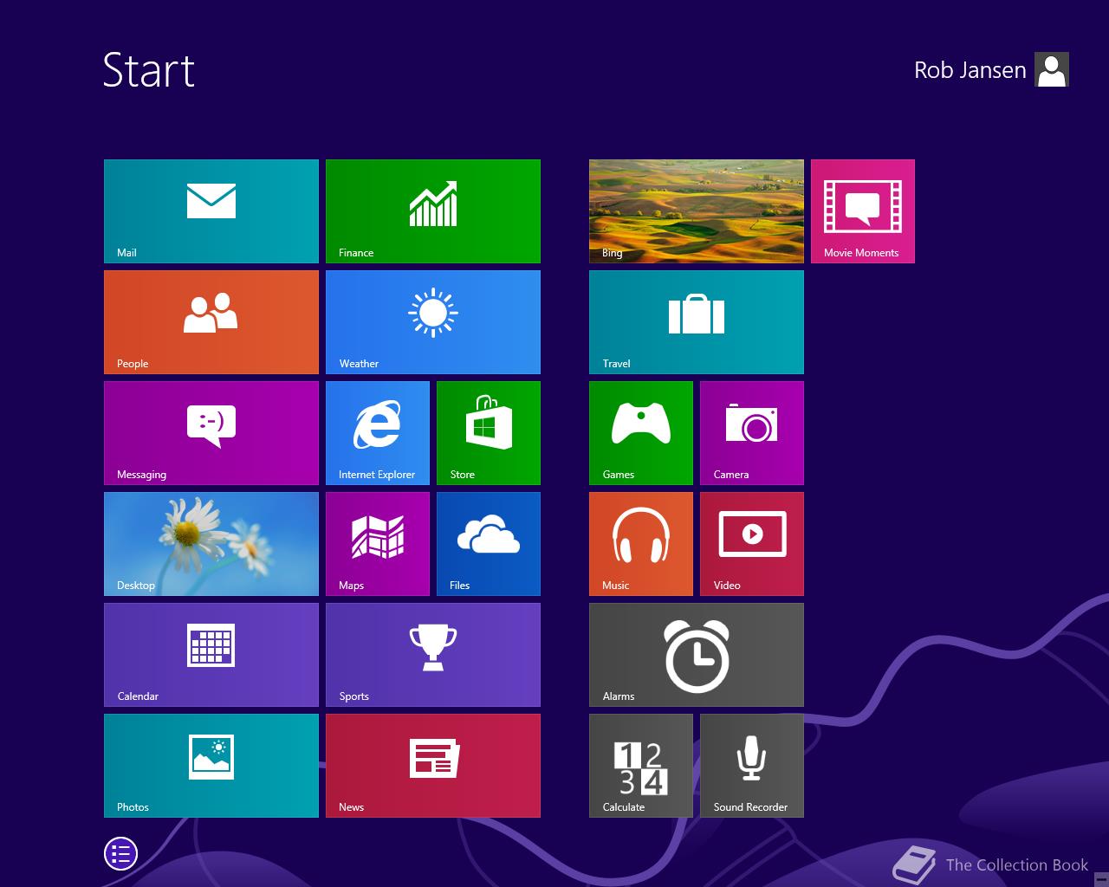Open the Calendar tile
Screen dimensions: 1109x887
point(211,655)
